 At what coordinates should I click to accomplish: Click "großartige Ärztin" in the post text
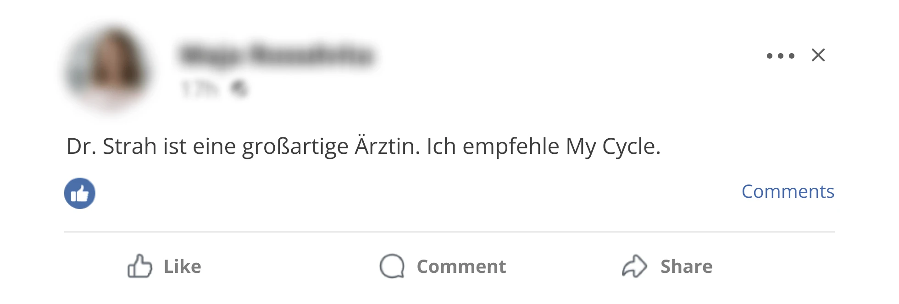331,147
